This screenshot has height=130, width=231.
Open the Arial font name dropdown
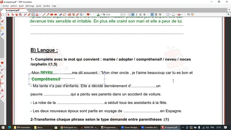point(122,14)
